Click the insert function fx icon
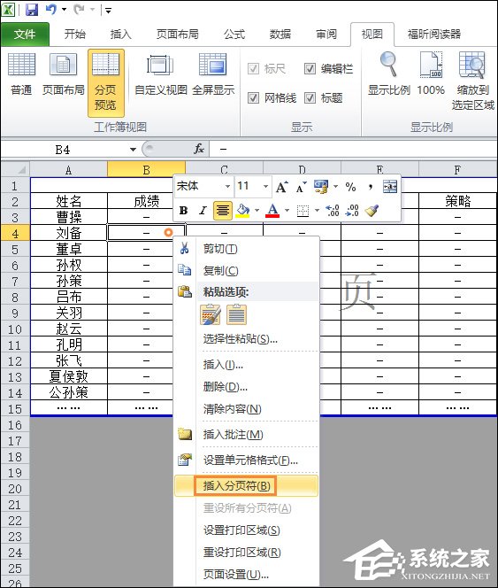Viewport: 498px width, 588px height. [199, 149]
